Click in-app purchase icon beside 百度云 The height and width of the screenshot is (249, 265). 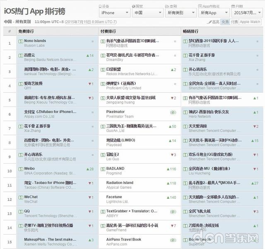pyautogui.click(x=21, y=56)
